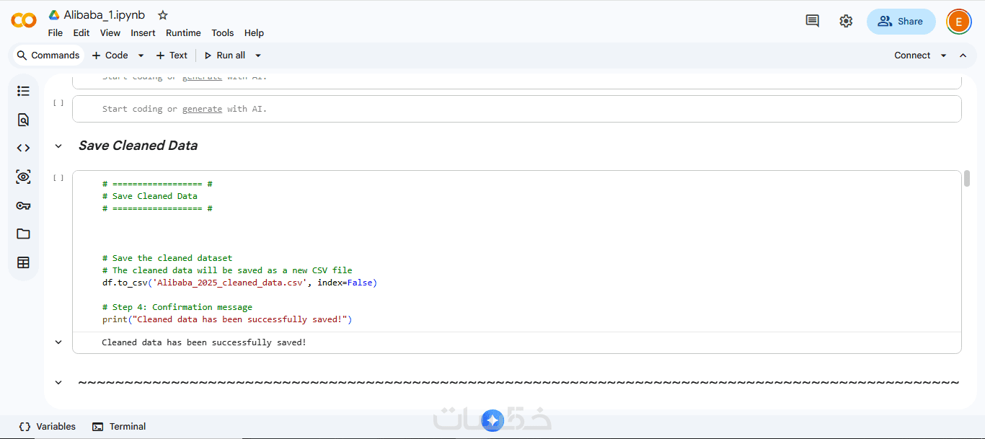The height and width of the screenshot is (439, 985).
Task: Open the Insert menu
Action: 143,33
